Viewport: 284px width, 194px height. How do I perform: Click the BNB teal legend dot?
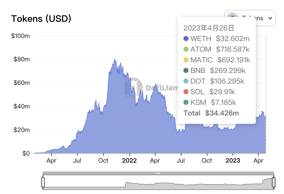[186, 70]
